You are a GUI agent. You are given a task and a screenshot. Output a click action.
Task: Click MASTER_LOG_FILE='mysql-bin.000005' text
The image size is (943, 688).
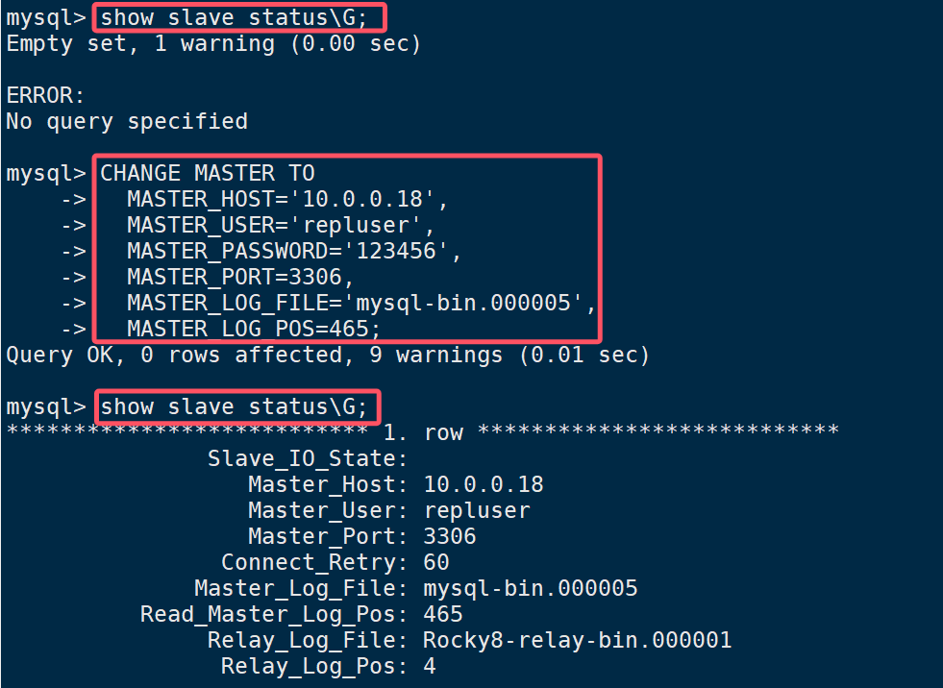pyautogui.click(x=361, y=303)
